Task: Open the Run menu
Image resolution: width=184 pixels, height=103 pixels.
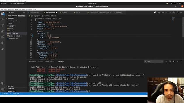Action: coord(24,9)
